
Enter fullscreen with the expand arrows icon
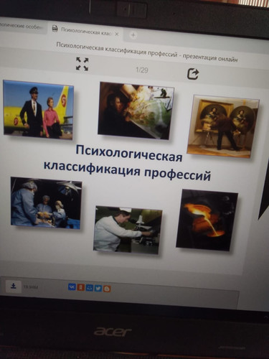tap(82, 64)
